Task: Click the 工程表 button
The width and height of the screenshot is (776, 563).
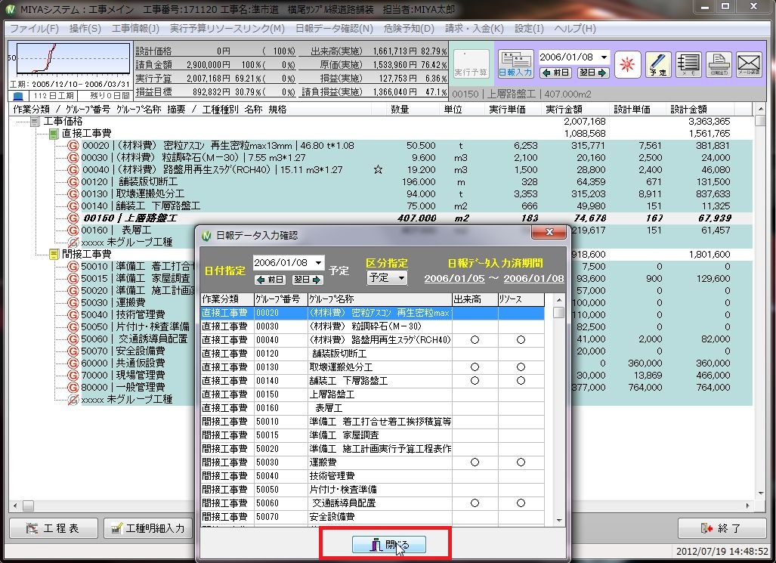Action: (x=54, y=528)
